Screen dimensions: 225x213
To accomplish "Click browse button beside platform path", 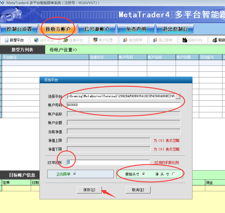I will coord(178,96).
